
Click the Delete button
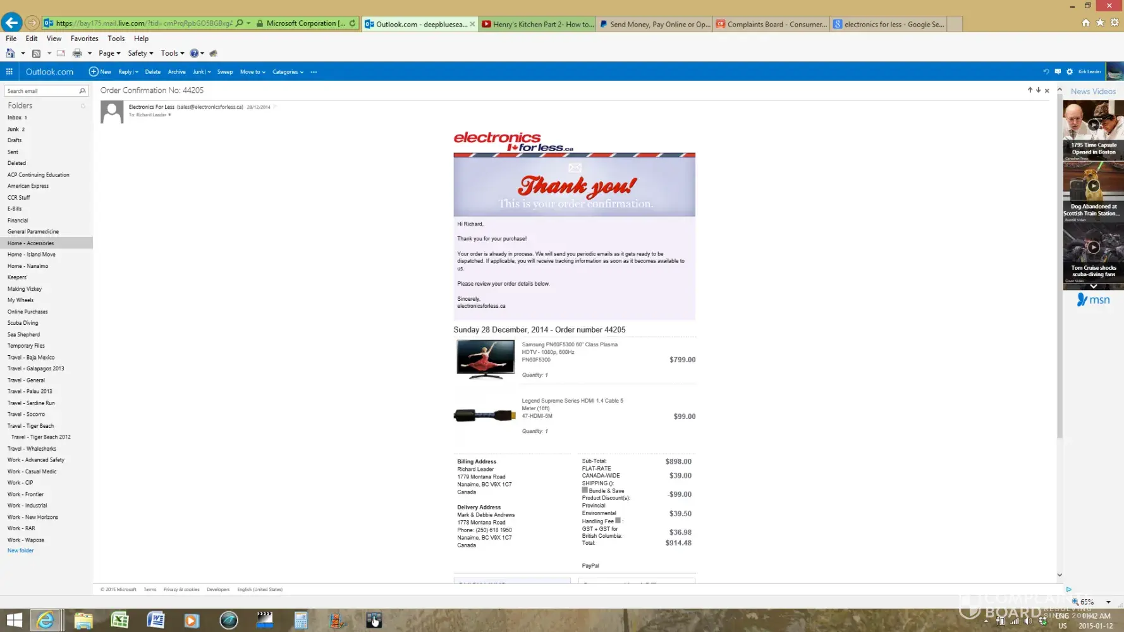coord(153,72)
